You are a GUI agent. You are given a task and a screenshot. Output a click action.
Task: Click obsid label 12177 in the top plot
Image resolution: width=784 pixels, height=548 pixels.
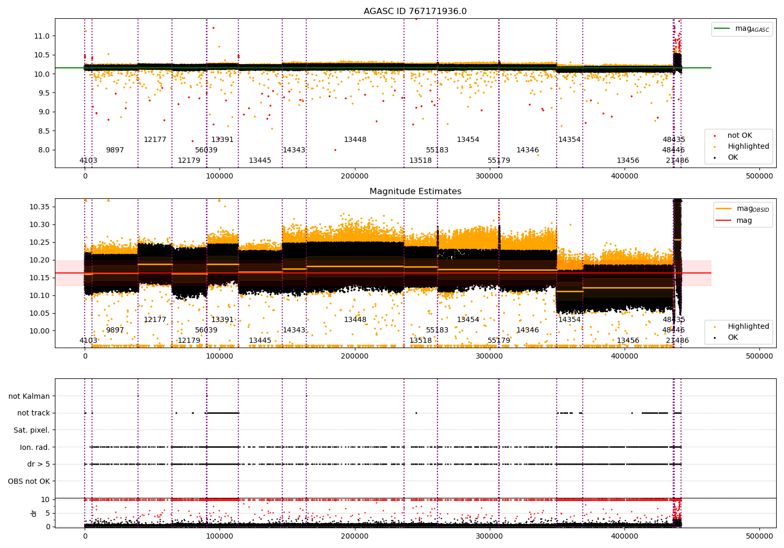tap(155, 140)
